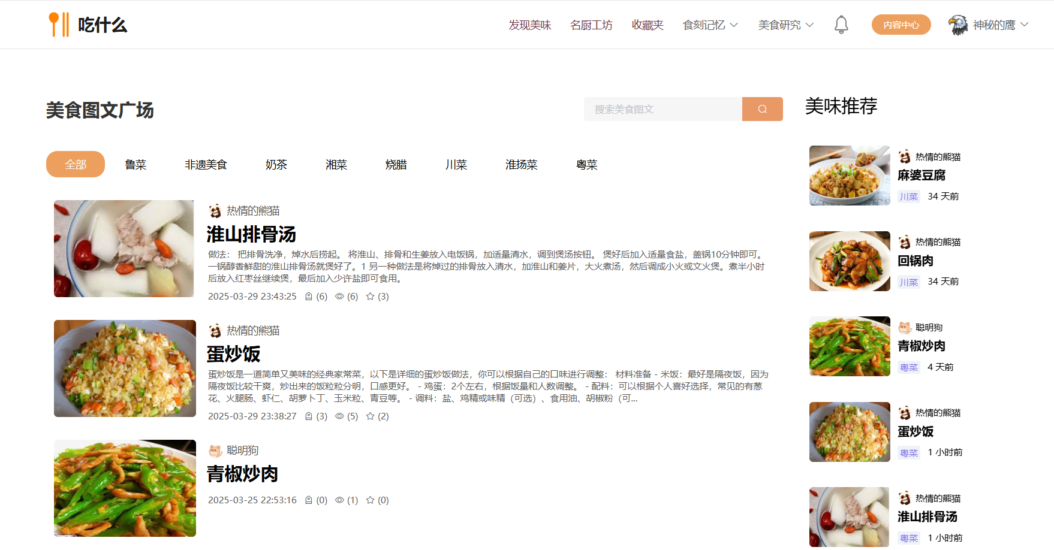Click panda avatar above 蛋炒饭 in main list
Image resolution: width=1054 pixels, height=550 pixels.
(215, 331)
